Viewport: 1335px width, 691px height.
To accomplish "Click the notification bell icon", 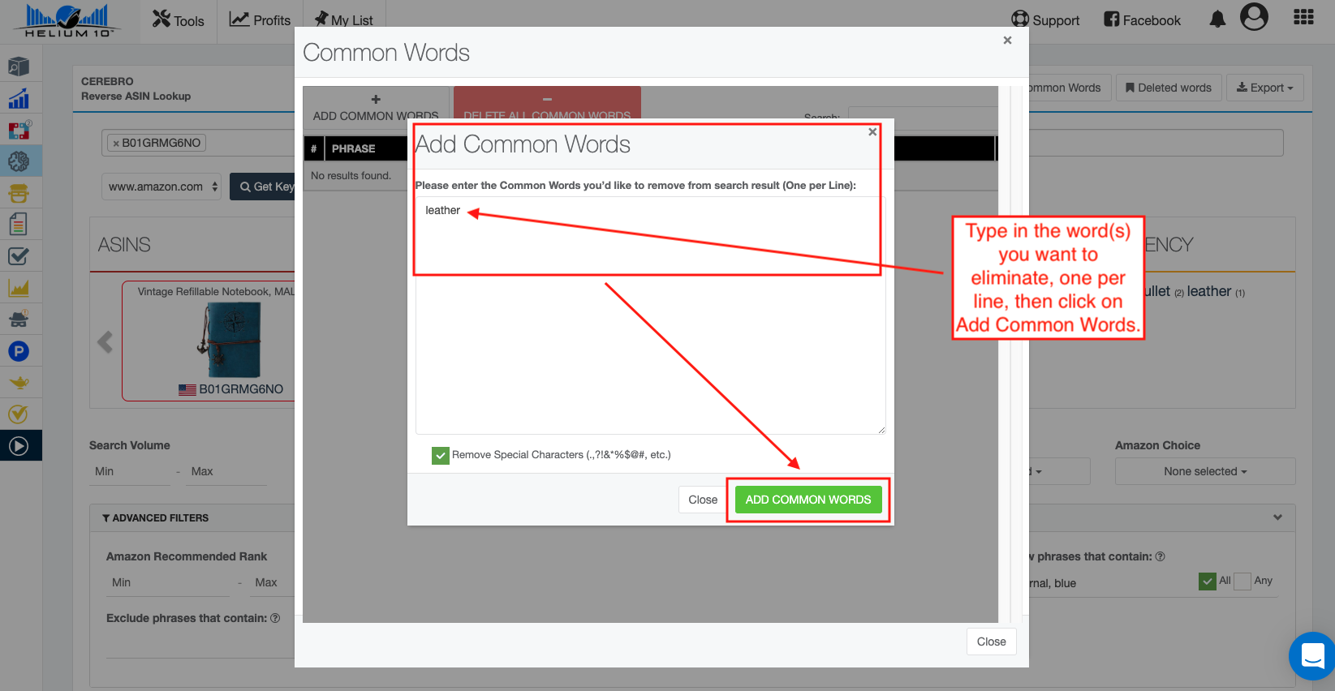I will pos(1217,19).
